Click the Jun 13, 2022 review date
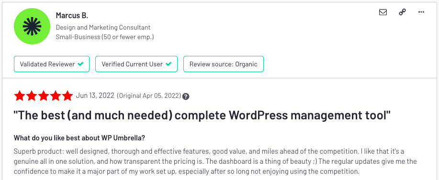The width and height of the screenshot is (439, 180). coord(95,95)
